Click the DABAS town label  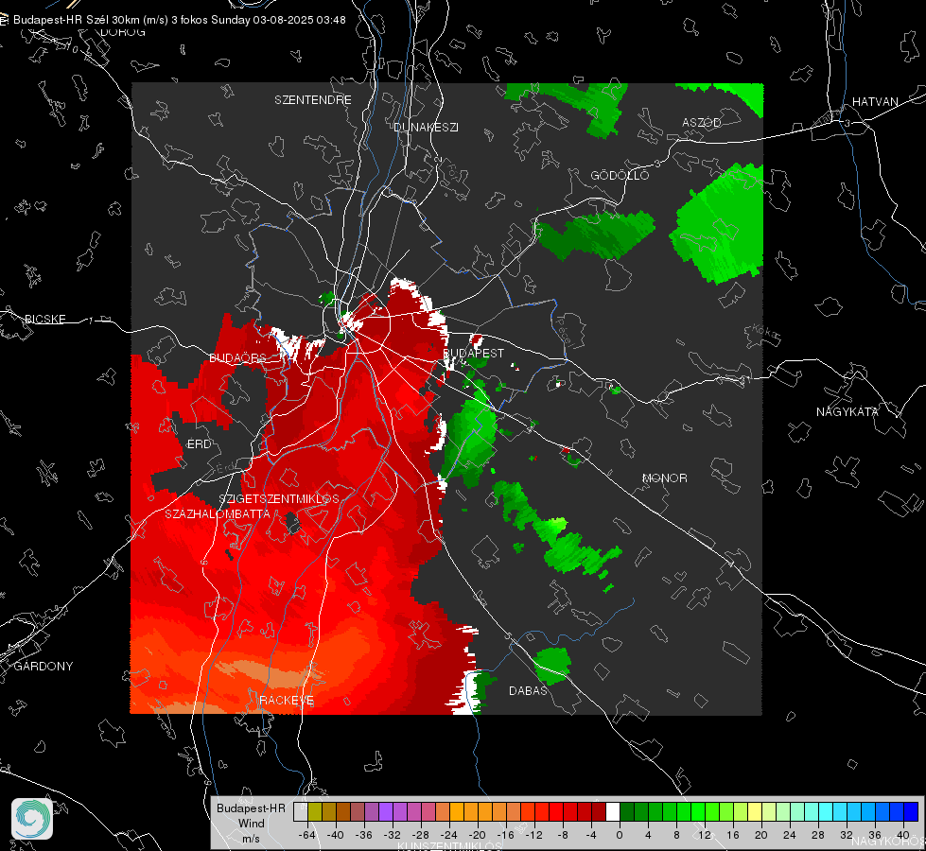pos(529,691)
